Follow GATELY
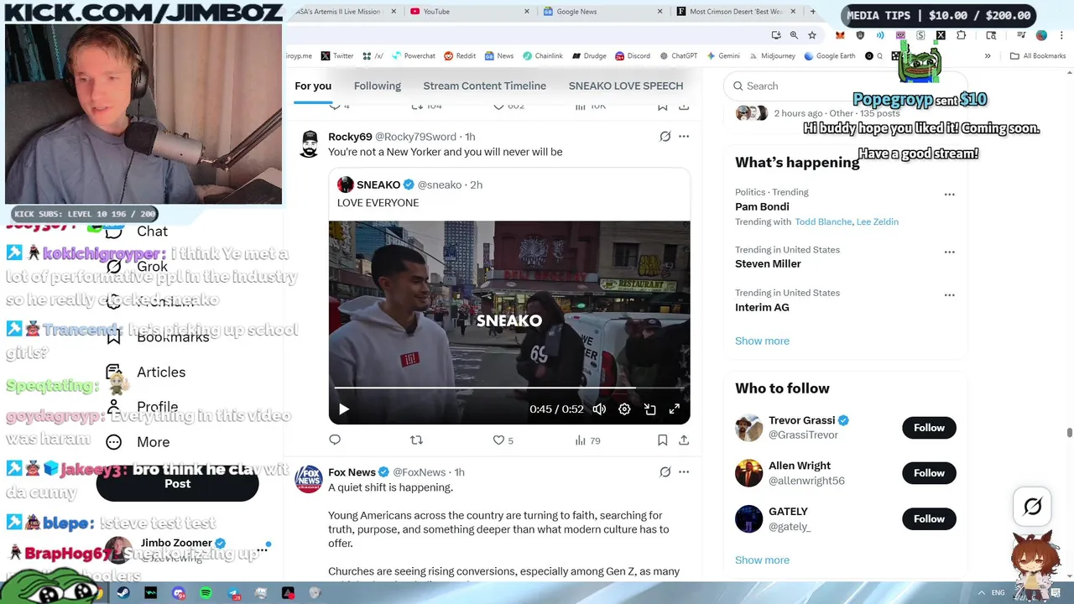Image resolution: width=1074 pixels, height=604 pixels. [x=929, y=518]
